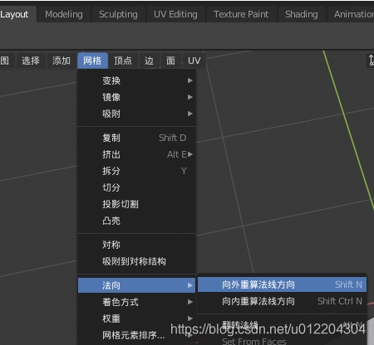Expand the 网格元素排序 submenu
Viewport: 374px width, 345px height.
click(136, 335)
